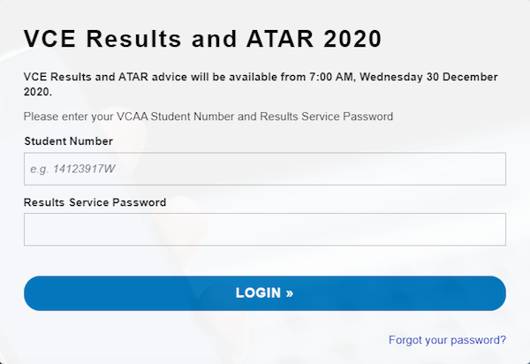530x364 pixels.
Task: Click the Student Number field label
Action: [x=69, y=141]
